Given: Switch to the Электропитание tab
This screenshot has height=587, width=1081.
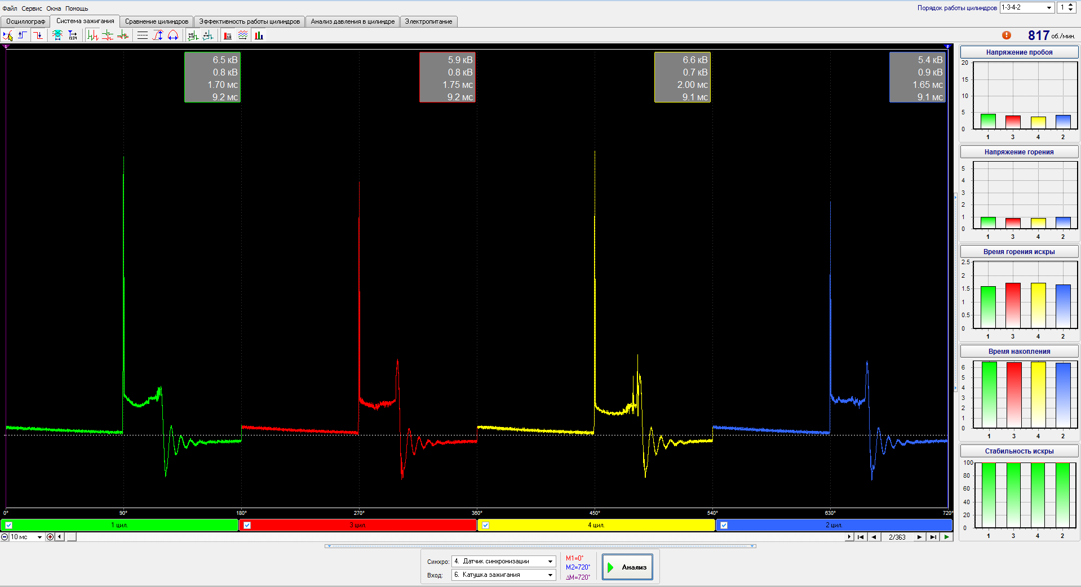Looking at the screenshot, I should pos(428,21).
